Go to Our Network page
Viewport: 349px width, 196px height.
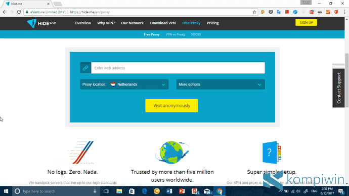(133, 23)
